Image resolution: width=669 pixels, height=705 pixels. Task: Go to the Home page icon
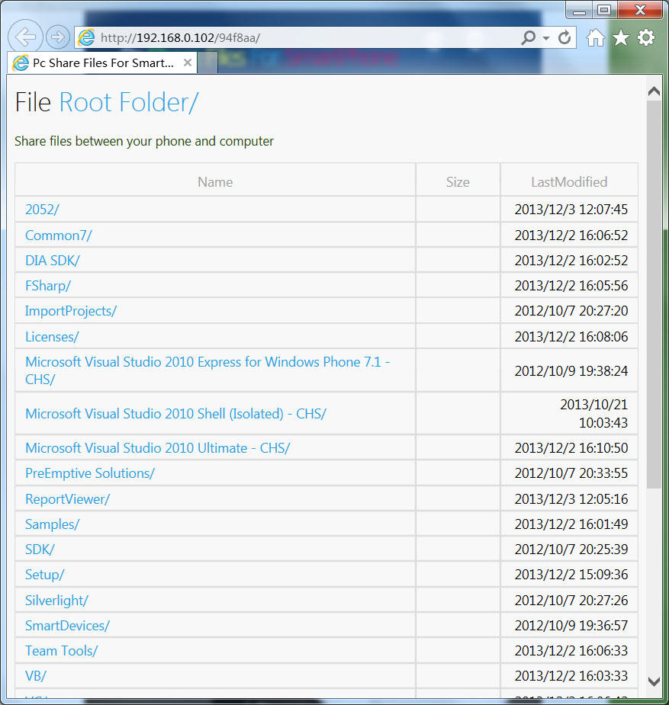pos(596,38)
